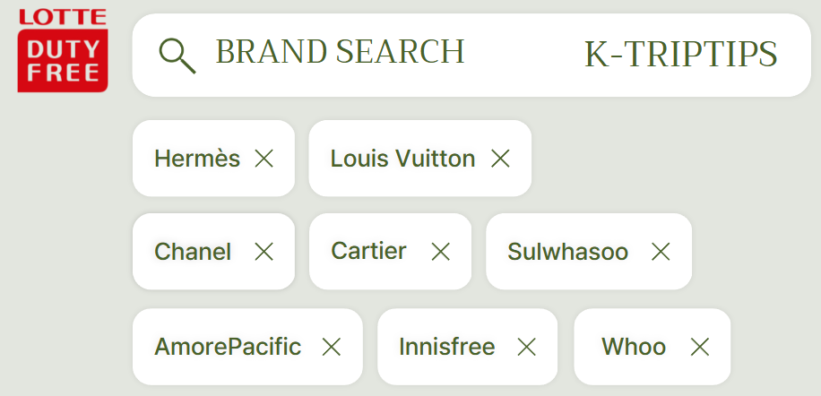This screenshot has width=821, height=396.
Task: Click the Lotte Duty Free logo
Action: [62, 51]
